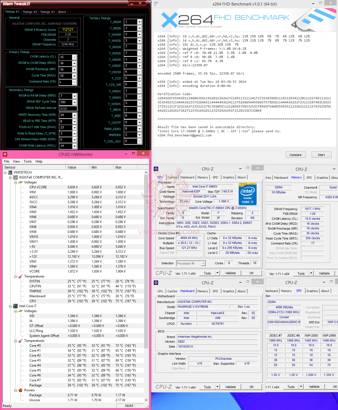Close the MemTweakIt window

coord(140,3)
